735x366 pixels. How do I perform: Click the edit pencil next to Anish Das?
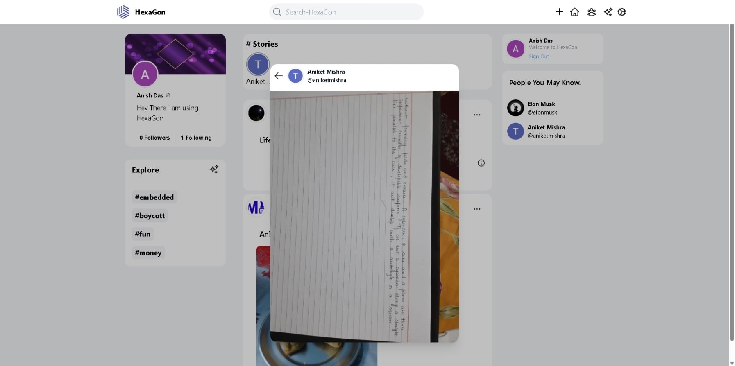(x=168, y=95)
